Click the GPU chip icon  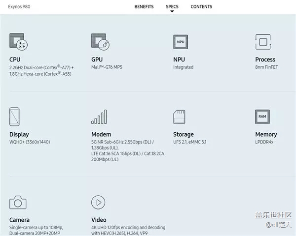100,42
